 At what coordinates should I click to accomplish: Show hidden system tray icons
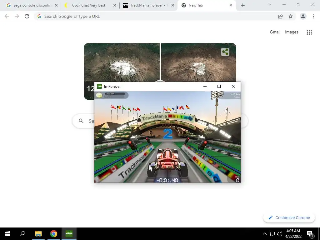pos(264,234)
